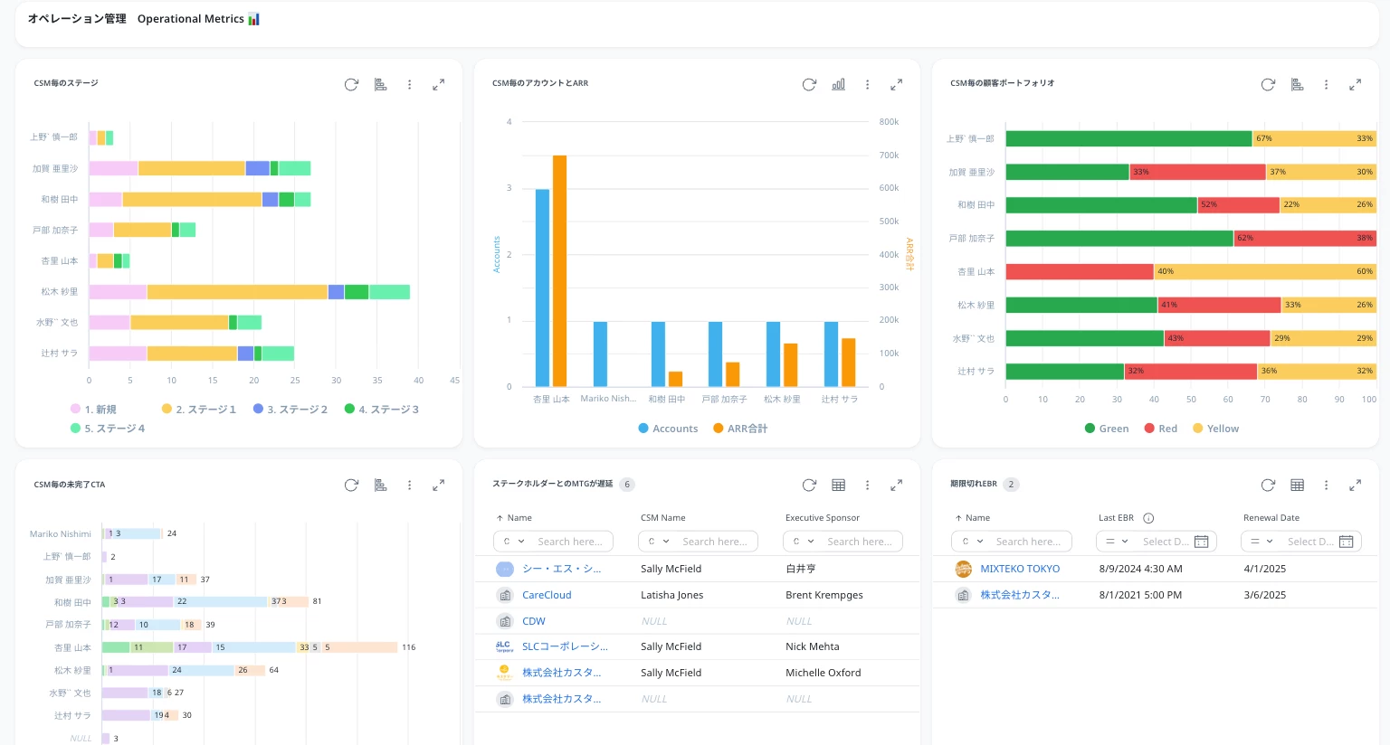
Task: Open chart type icon in CSM毎のステージ widget
Action: [x=381, y=84]
